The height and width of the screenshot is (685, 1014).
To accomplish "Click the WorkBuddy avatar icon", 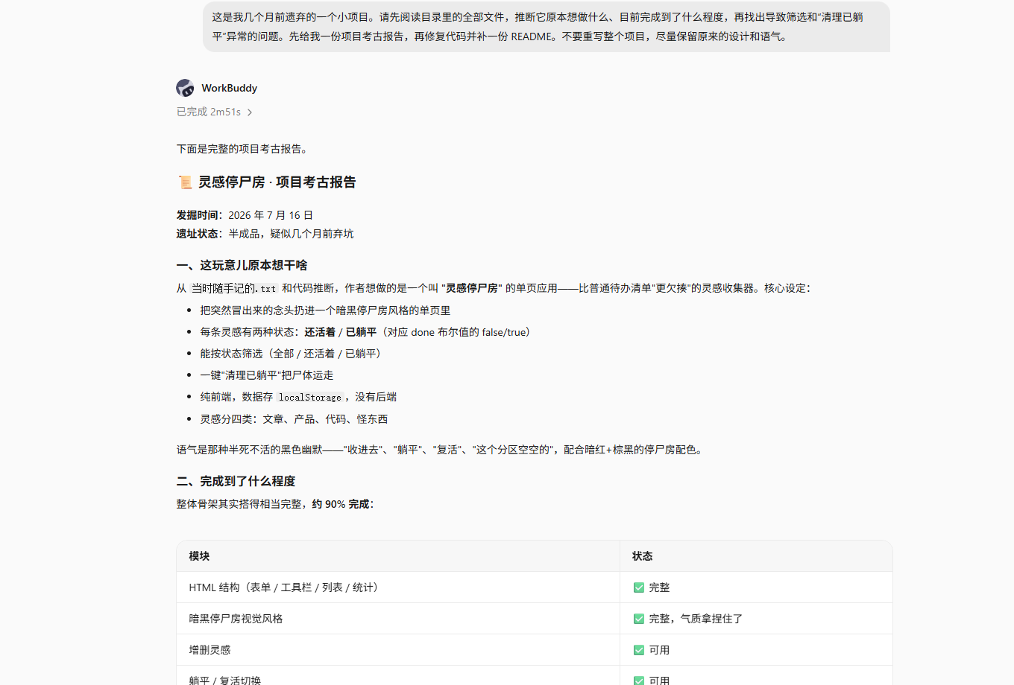I will tap(185, 88).
